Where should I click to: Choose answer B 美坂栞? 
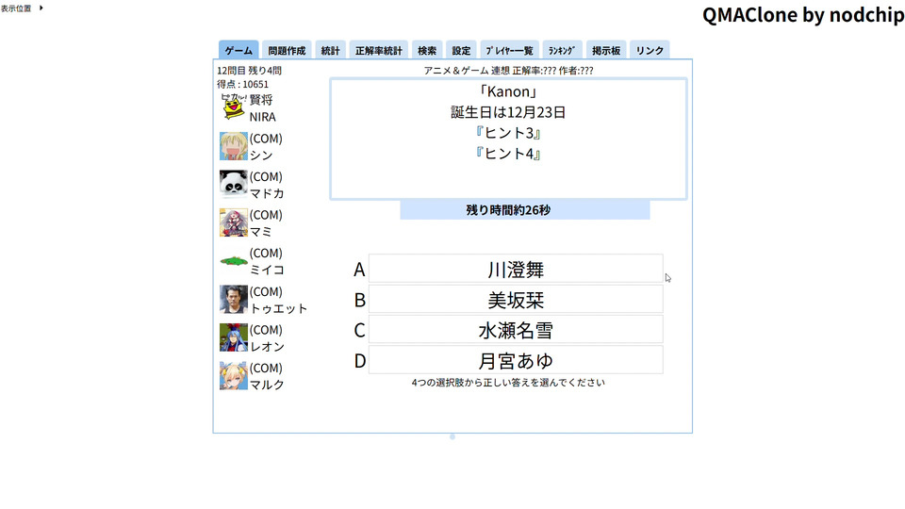click(516, 300)
